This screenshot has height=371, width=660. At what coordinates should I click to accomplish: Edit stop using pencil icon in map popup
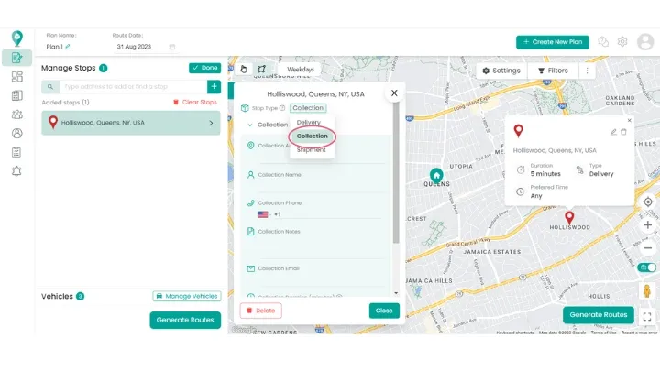point(613,132)
